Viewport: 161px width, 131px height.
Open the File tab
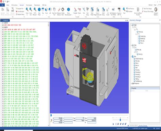coord(2,5)
